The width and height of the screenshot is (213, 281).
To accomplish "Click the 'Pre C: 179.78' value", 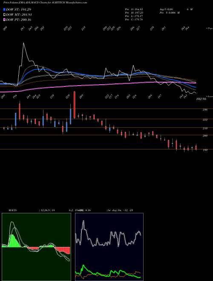I will pos(134,20).
